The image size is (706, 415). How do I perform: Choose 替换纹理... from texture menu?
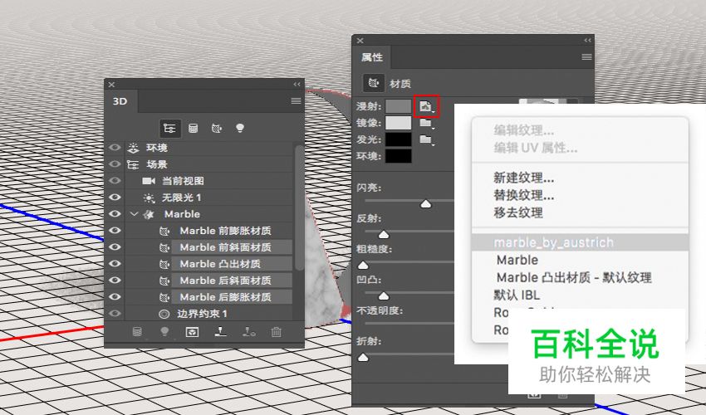tap(523, 195)
